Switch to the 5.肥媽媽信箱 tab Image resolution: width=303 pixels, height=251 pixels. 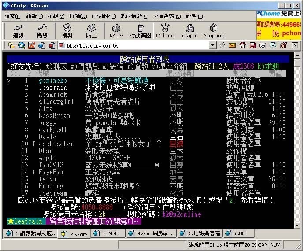click(x=200, y=233)
